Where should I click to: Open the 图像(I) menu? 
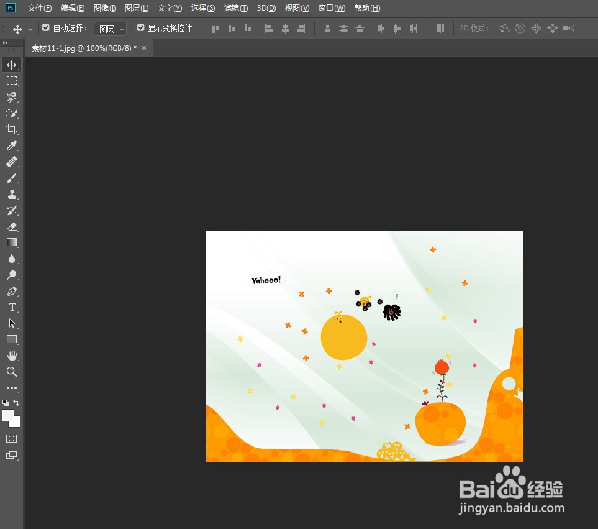coord(104,8)
